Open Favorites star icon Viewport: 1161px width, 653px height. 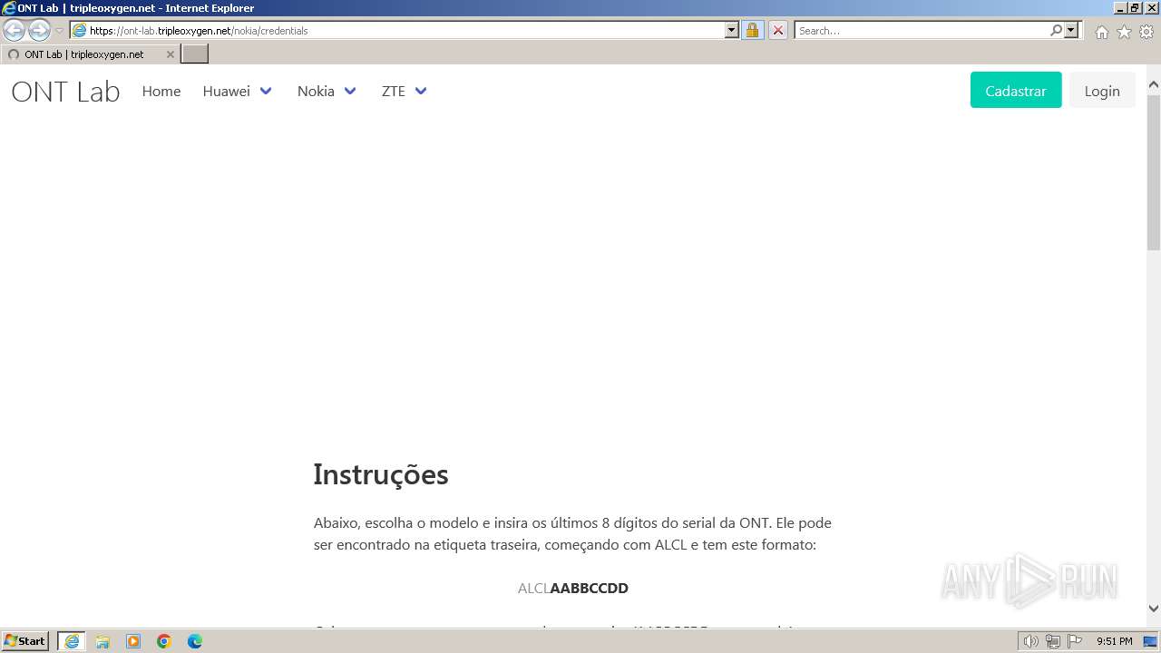[1124, 32]
